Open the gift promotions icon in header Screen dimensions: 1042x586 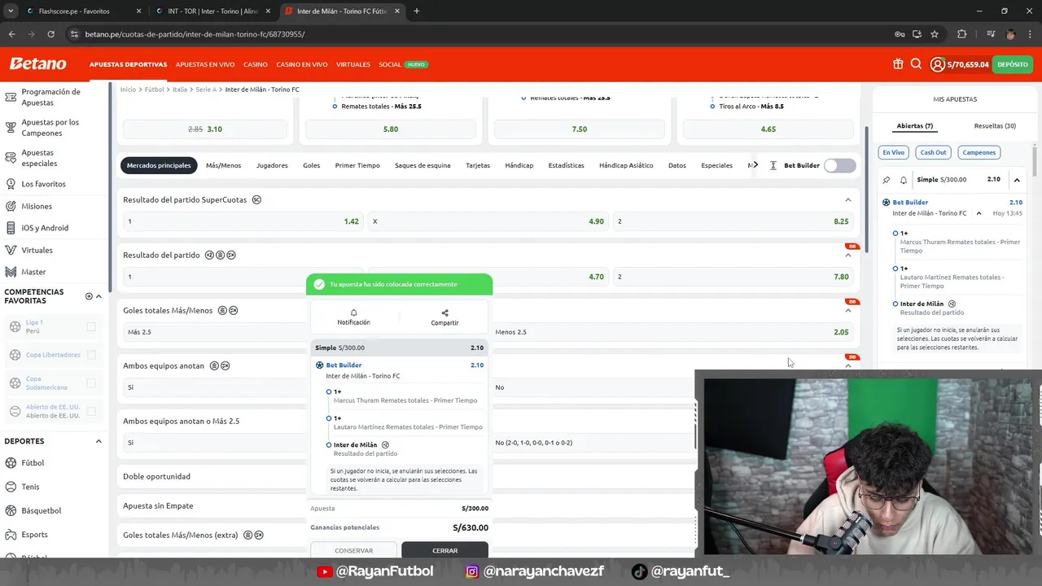[898, 64]
